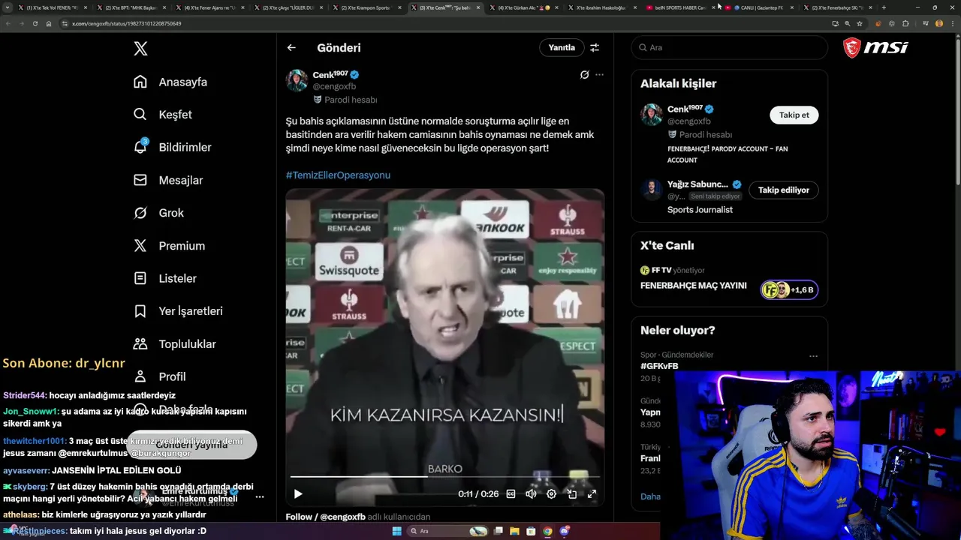Seek using the video progress bar
The image size is (961, 540).
point(445,477)
